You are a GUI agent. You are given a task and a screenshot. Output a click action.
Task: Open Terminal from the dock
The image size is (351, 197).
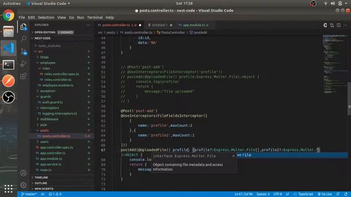9,65
